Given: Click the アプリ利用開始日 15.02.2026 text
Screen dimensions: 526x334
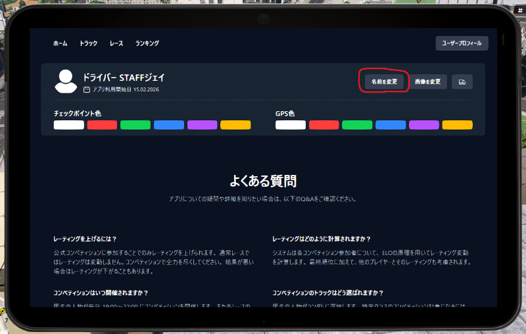Looking at the screenshot, I should pos(126,89).
